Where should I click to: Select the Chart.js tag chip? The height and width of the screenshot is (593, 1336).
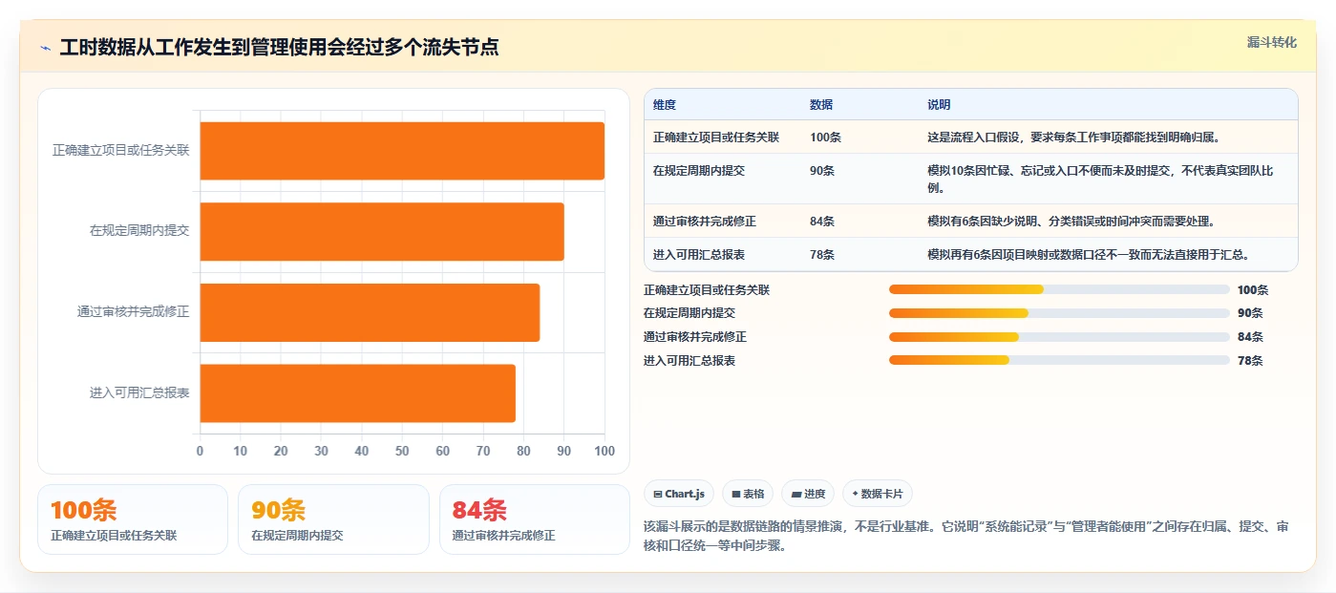tap(679, 494)
